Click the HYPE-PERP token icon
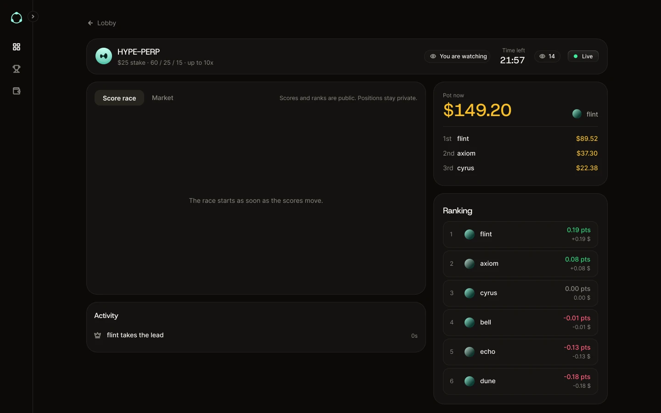The image size is (661, 413). click(x=104, y=56)
